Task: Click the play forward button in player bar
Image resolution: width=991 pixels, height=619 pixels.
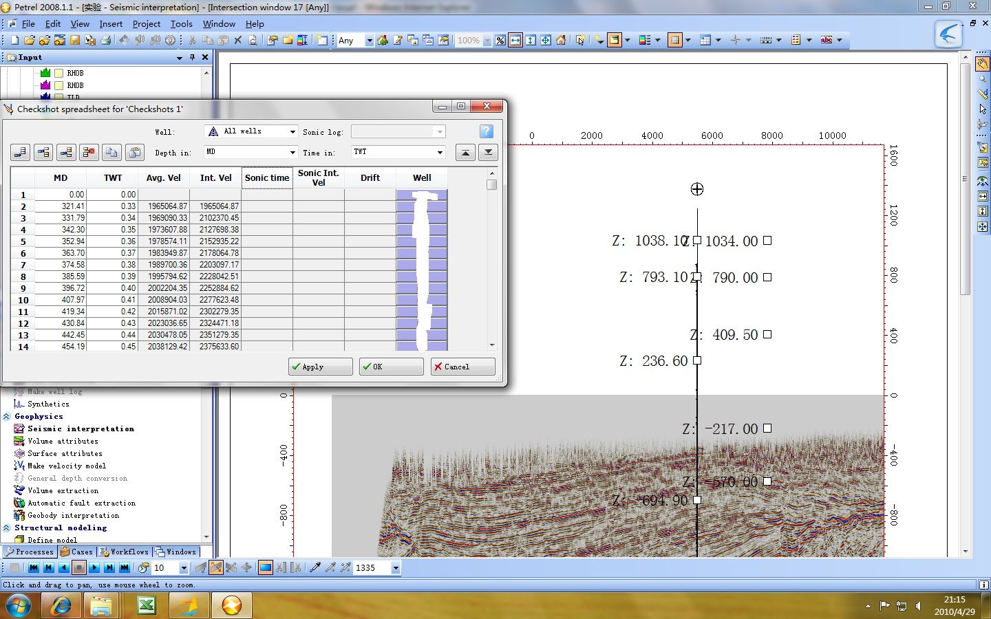Action: [x=94, y=568]
